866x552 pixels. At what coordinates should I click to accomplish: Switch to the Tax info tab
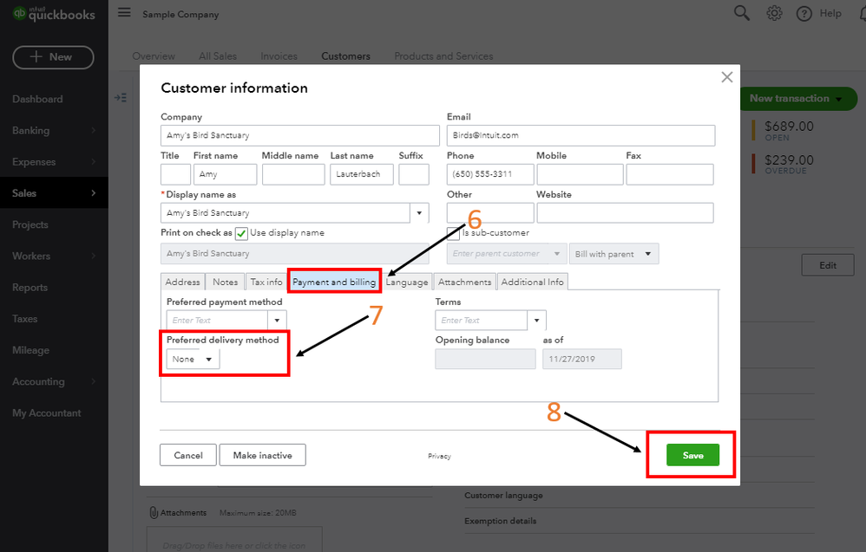point(266,282)
